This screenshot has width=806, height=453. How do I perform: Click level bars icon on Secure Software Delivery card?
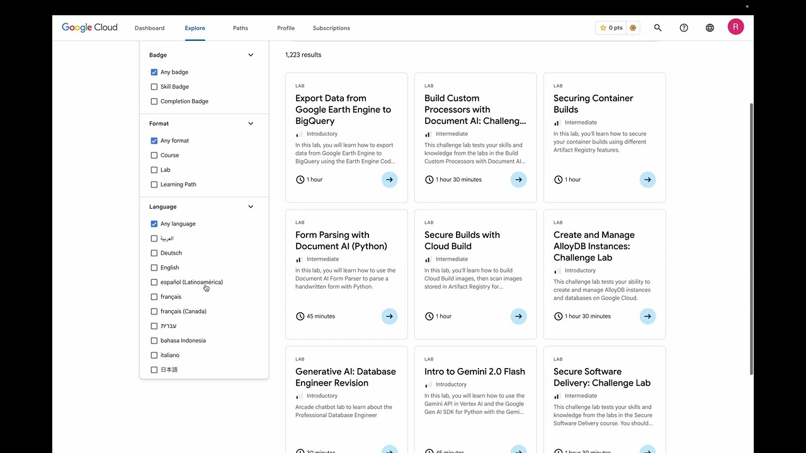pos(557,396)
